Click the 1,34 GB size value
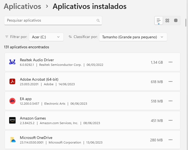188x150 pixels. [x=157, y=62]
